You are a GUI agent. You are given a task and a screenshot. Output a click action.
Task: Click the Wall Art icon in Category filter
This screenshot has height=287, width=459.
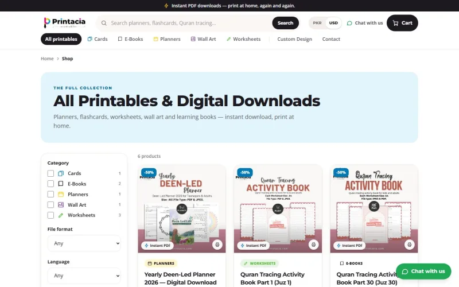click(x=61, y=205)
